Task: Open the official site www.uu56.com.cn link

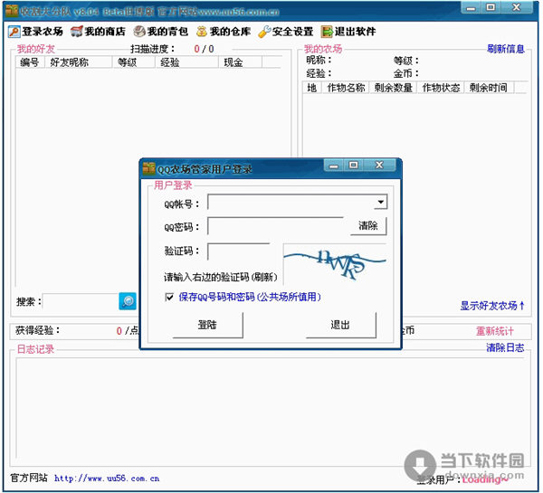Action: click(x=107, y=479)
